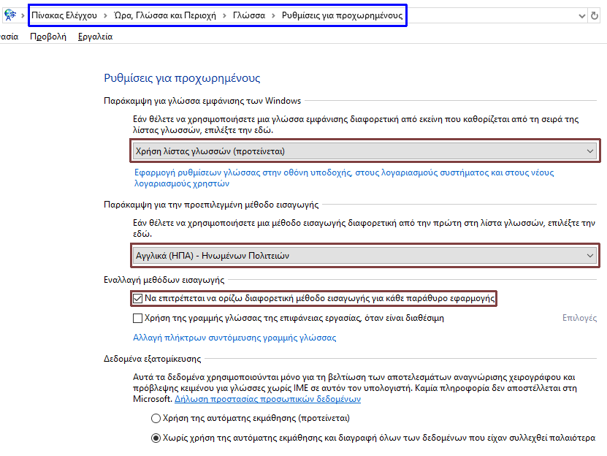Click the Ρυθμίσεις για προχωρημένους page heading

coord(182,78)
